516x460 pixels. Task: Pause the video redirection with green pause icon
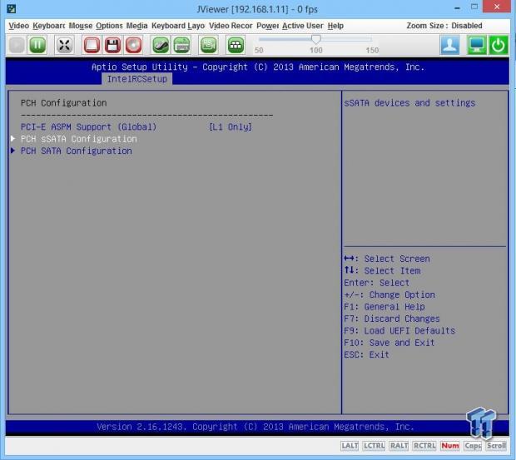tap(37, 45)
